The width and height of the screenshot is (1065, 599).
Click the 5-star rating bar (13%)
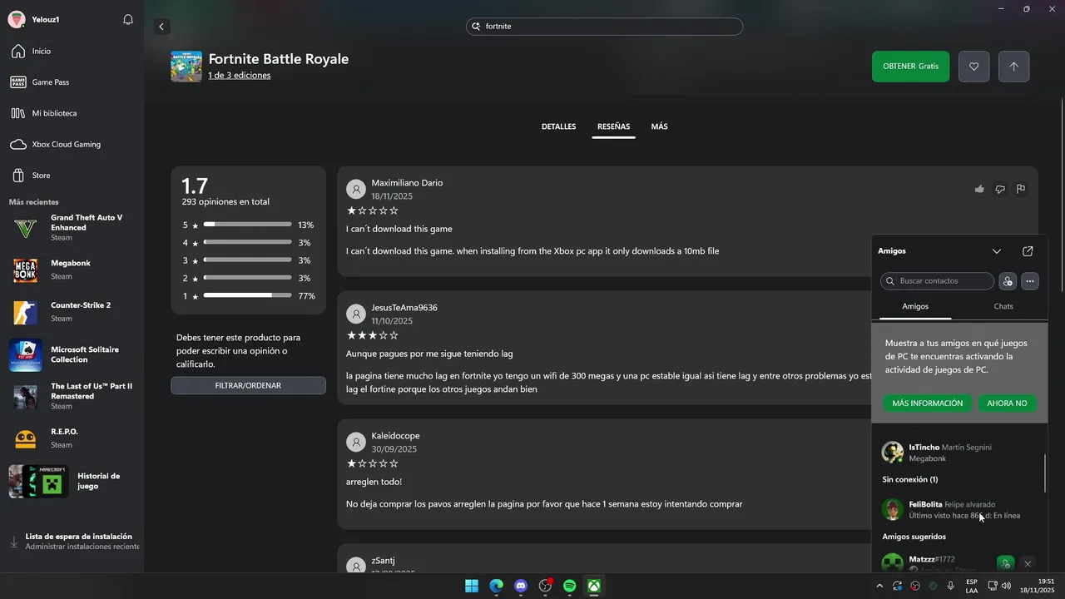[247, 225]
